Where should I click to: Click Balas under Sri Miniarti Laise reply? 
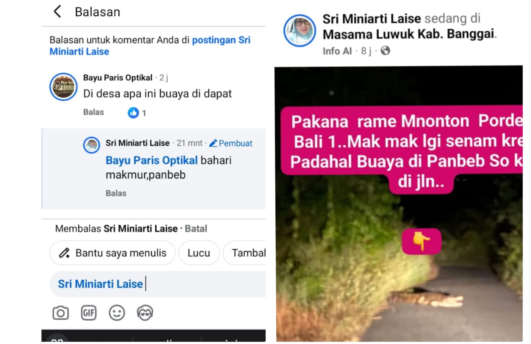tap(116, 193)
